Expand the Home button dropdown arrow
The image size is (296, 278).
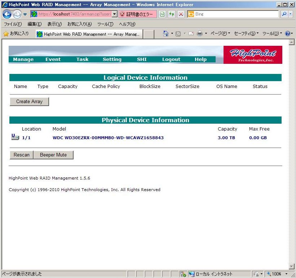(172, 34)
